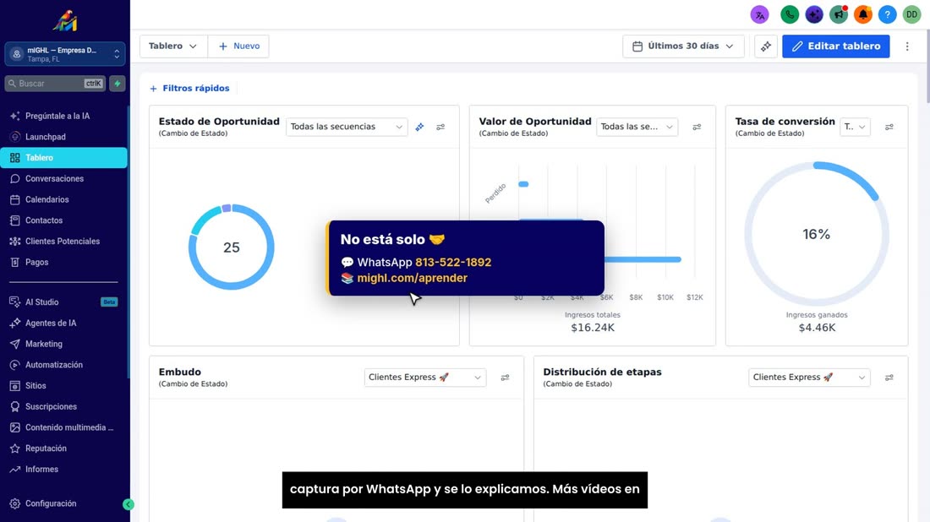Click the sparkle icon beside Editar tablero
The width and height of the screenshot is (930, 522).
(x=766, y=46)
